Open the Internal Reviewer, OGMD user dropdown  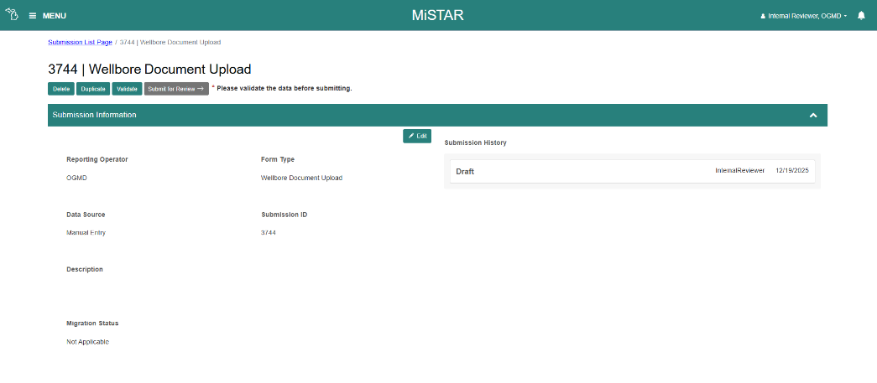[x=804, y=16]
